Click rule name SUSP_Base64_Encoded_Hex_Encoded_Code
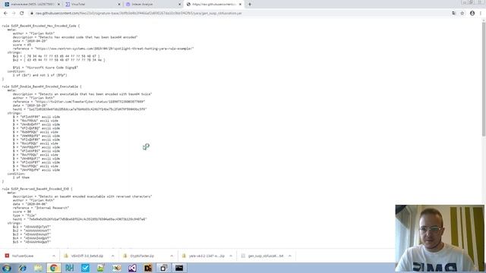The height and width of the screenshot is (273, 486). tap(44, 26)
